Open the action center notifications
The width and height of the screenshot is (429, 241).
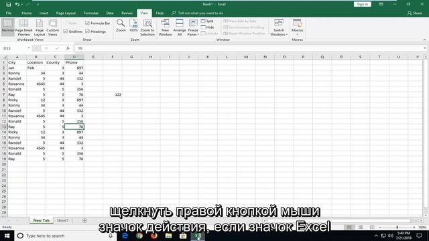pos(419,236)
